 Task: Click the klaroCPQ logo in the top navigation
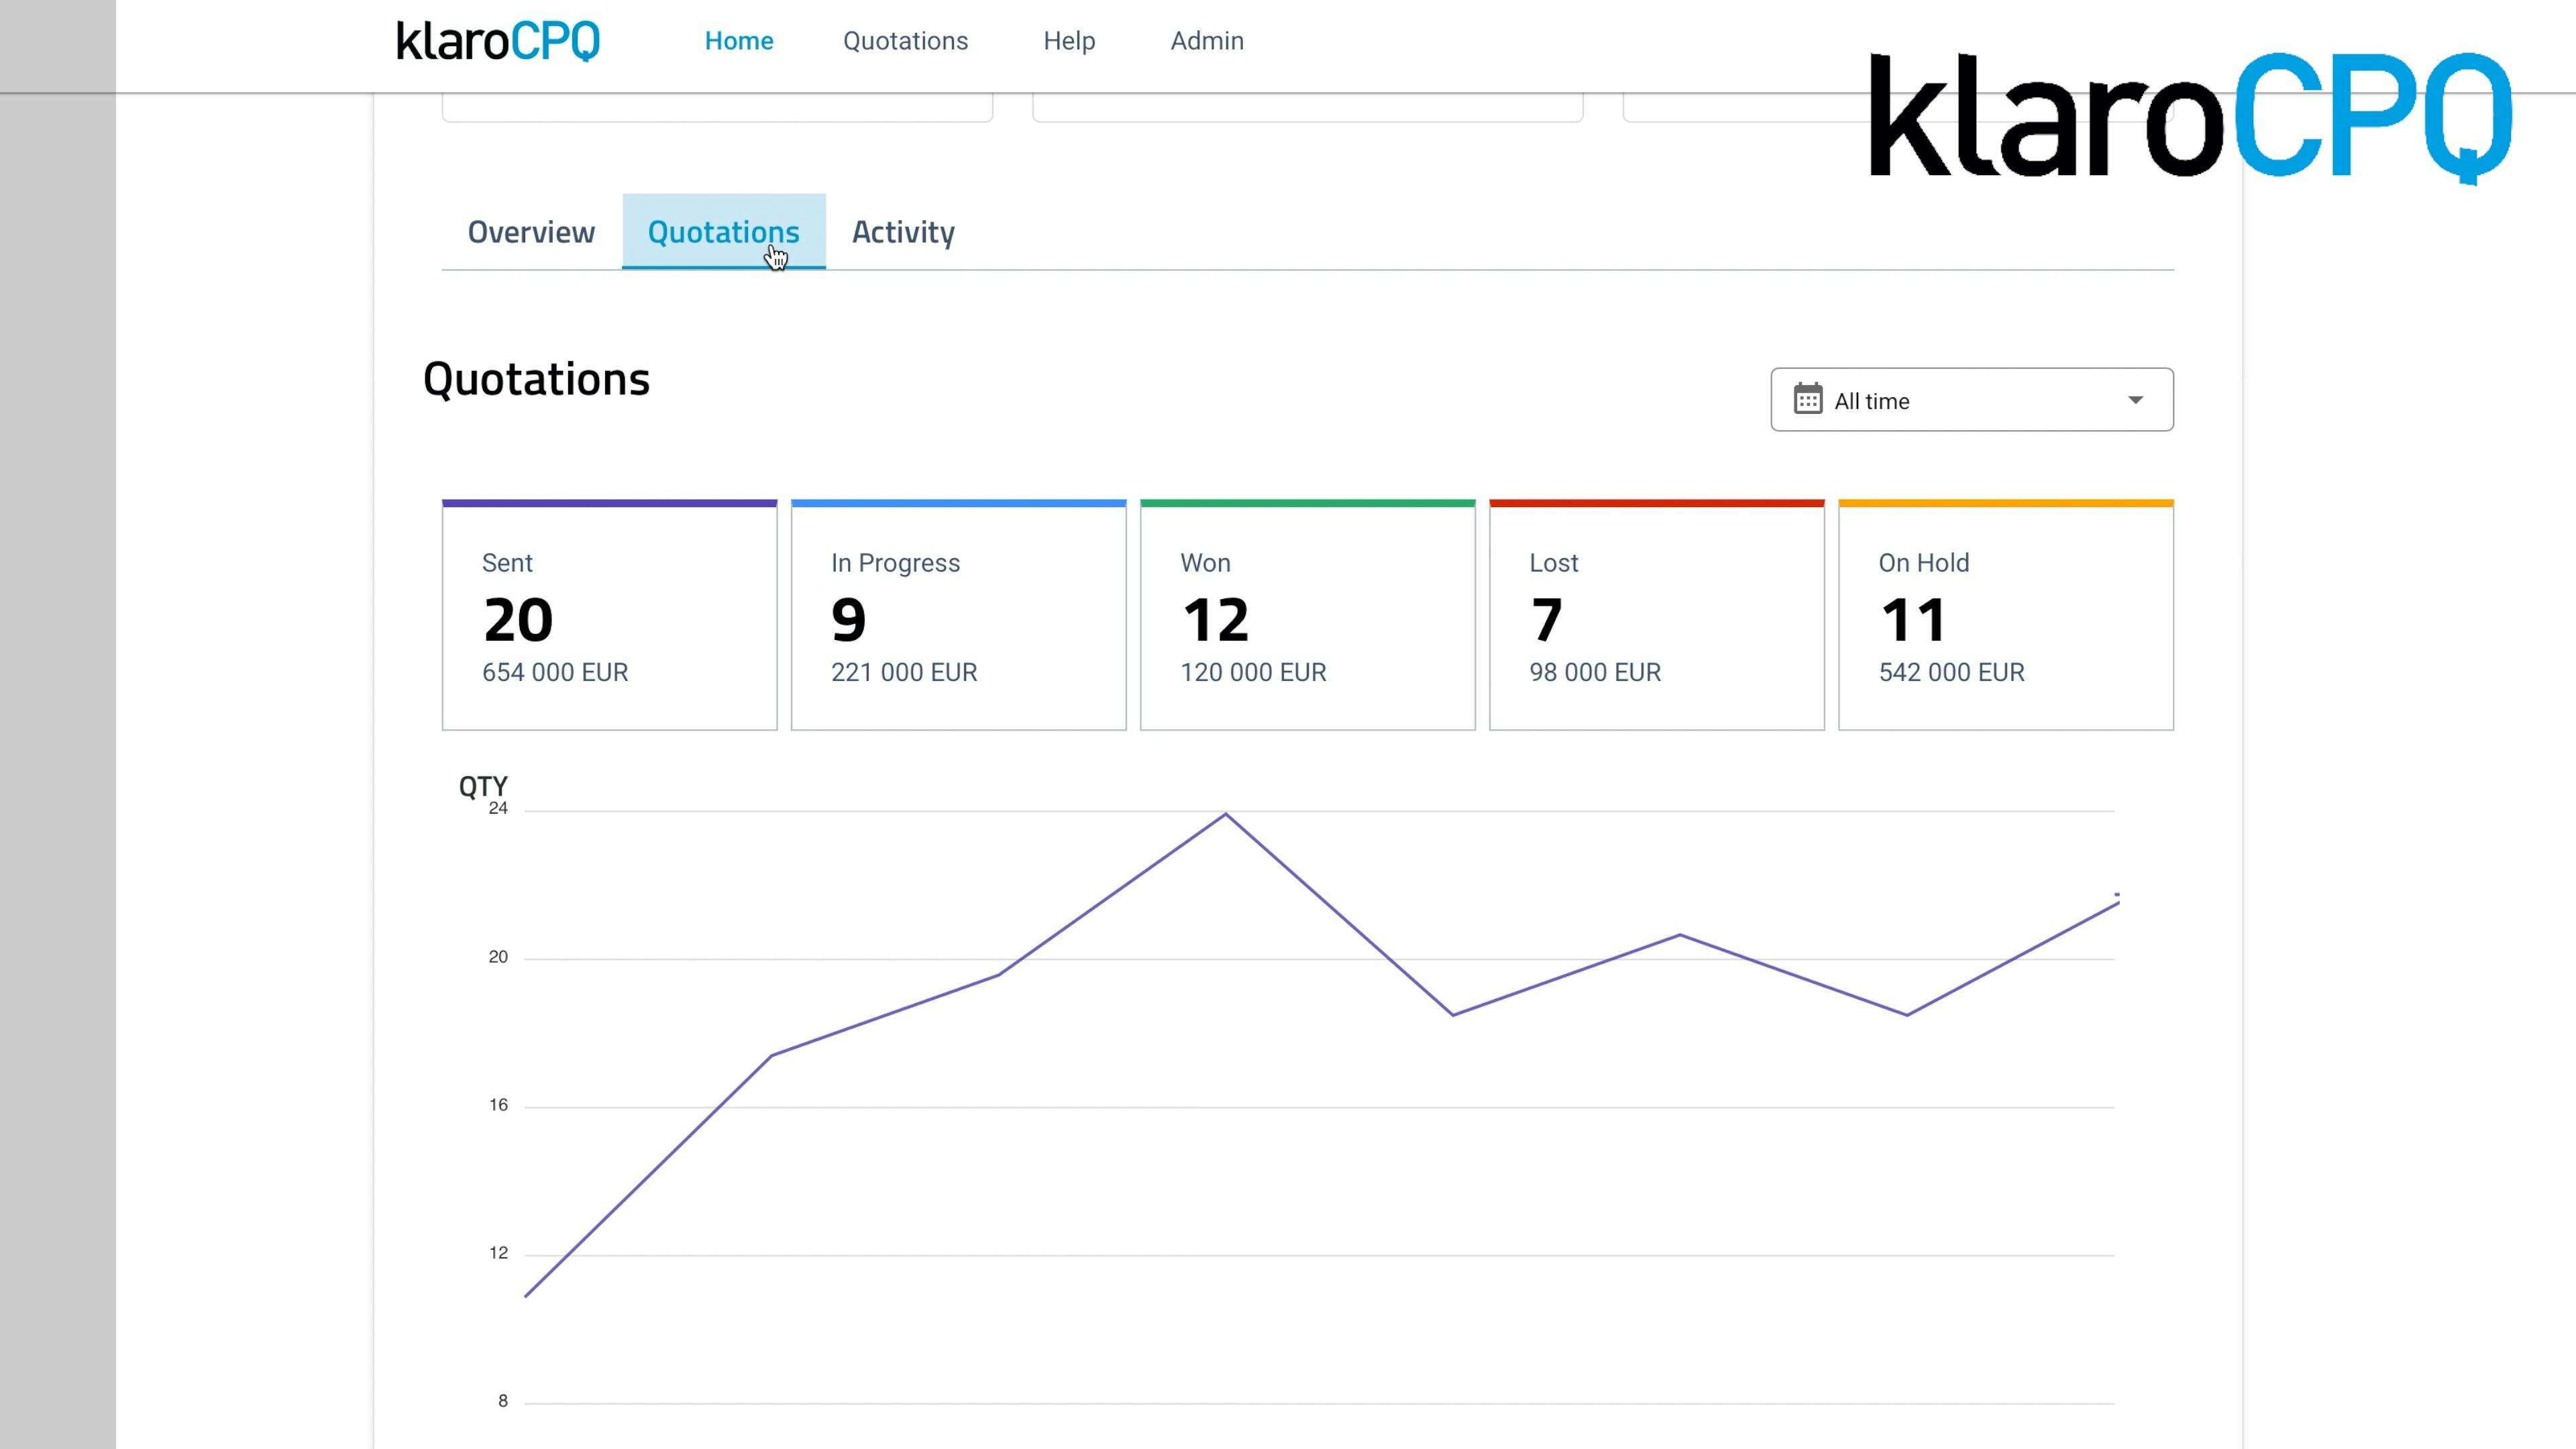[498, 40]
